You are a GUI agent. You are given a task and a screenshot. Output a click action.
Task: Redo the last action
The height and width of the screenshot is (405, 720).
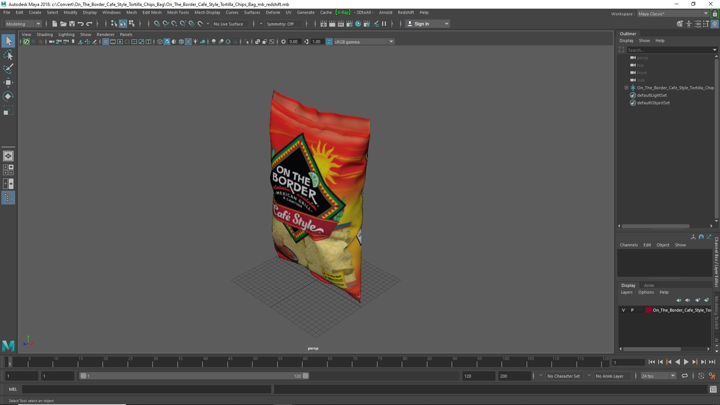coord(89,24)
